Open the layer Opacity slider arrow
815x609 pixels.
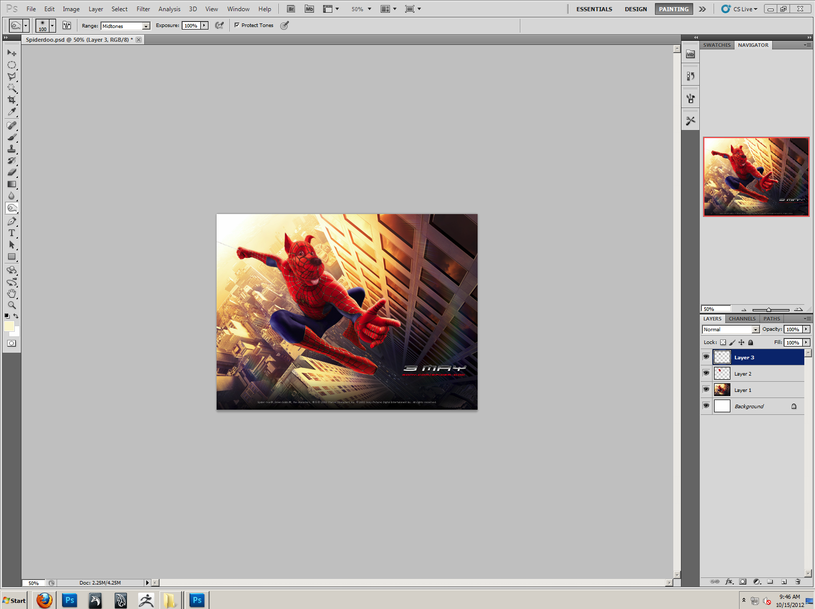[806, 329]
